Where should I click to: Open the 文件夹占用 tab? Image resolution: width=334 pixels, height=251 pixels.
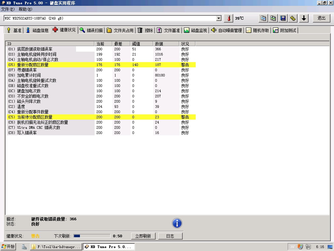point(120,30)
